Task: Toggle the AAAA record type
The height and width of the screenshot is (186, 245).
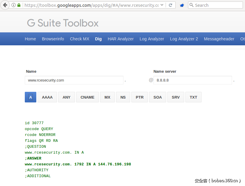Action: 47,97
